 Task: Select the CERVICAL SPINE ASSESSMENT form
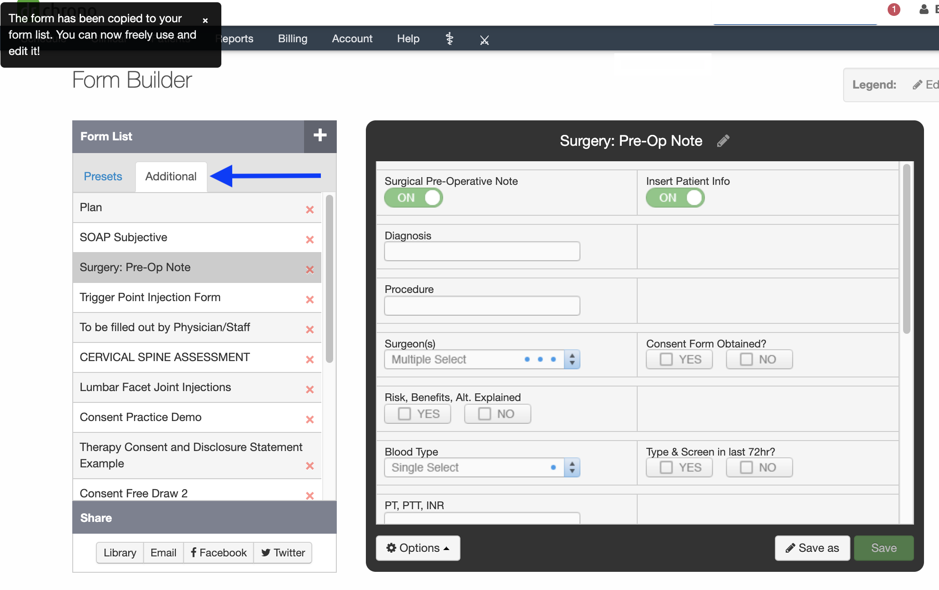[197, 357]
